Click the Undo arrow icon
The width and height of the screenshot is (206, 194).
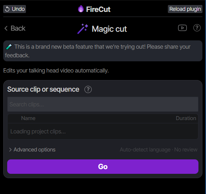click(7, 9)
